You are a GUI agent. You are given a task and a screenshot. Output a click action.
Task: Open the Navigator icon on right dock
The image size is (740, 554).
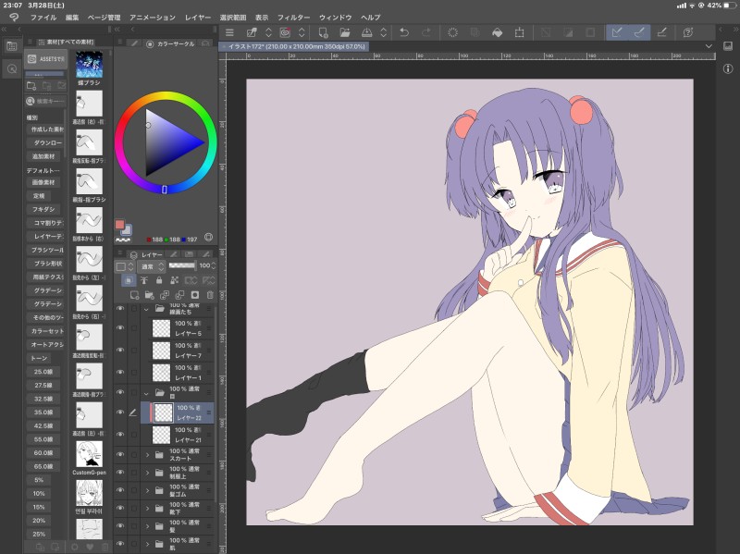728,45
